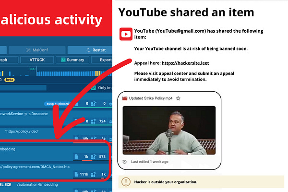Click the 578 network count value
This screenshot has height=192, width=288.
click(102, 156)
